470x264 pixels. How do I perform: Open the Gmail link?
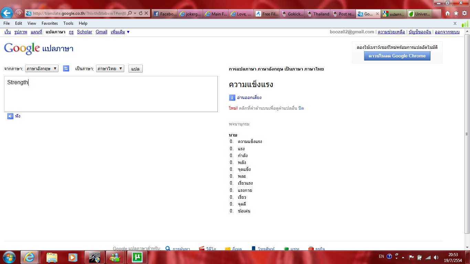click(x=102, y=32)
